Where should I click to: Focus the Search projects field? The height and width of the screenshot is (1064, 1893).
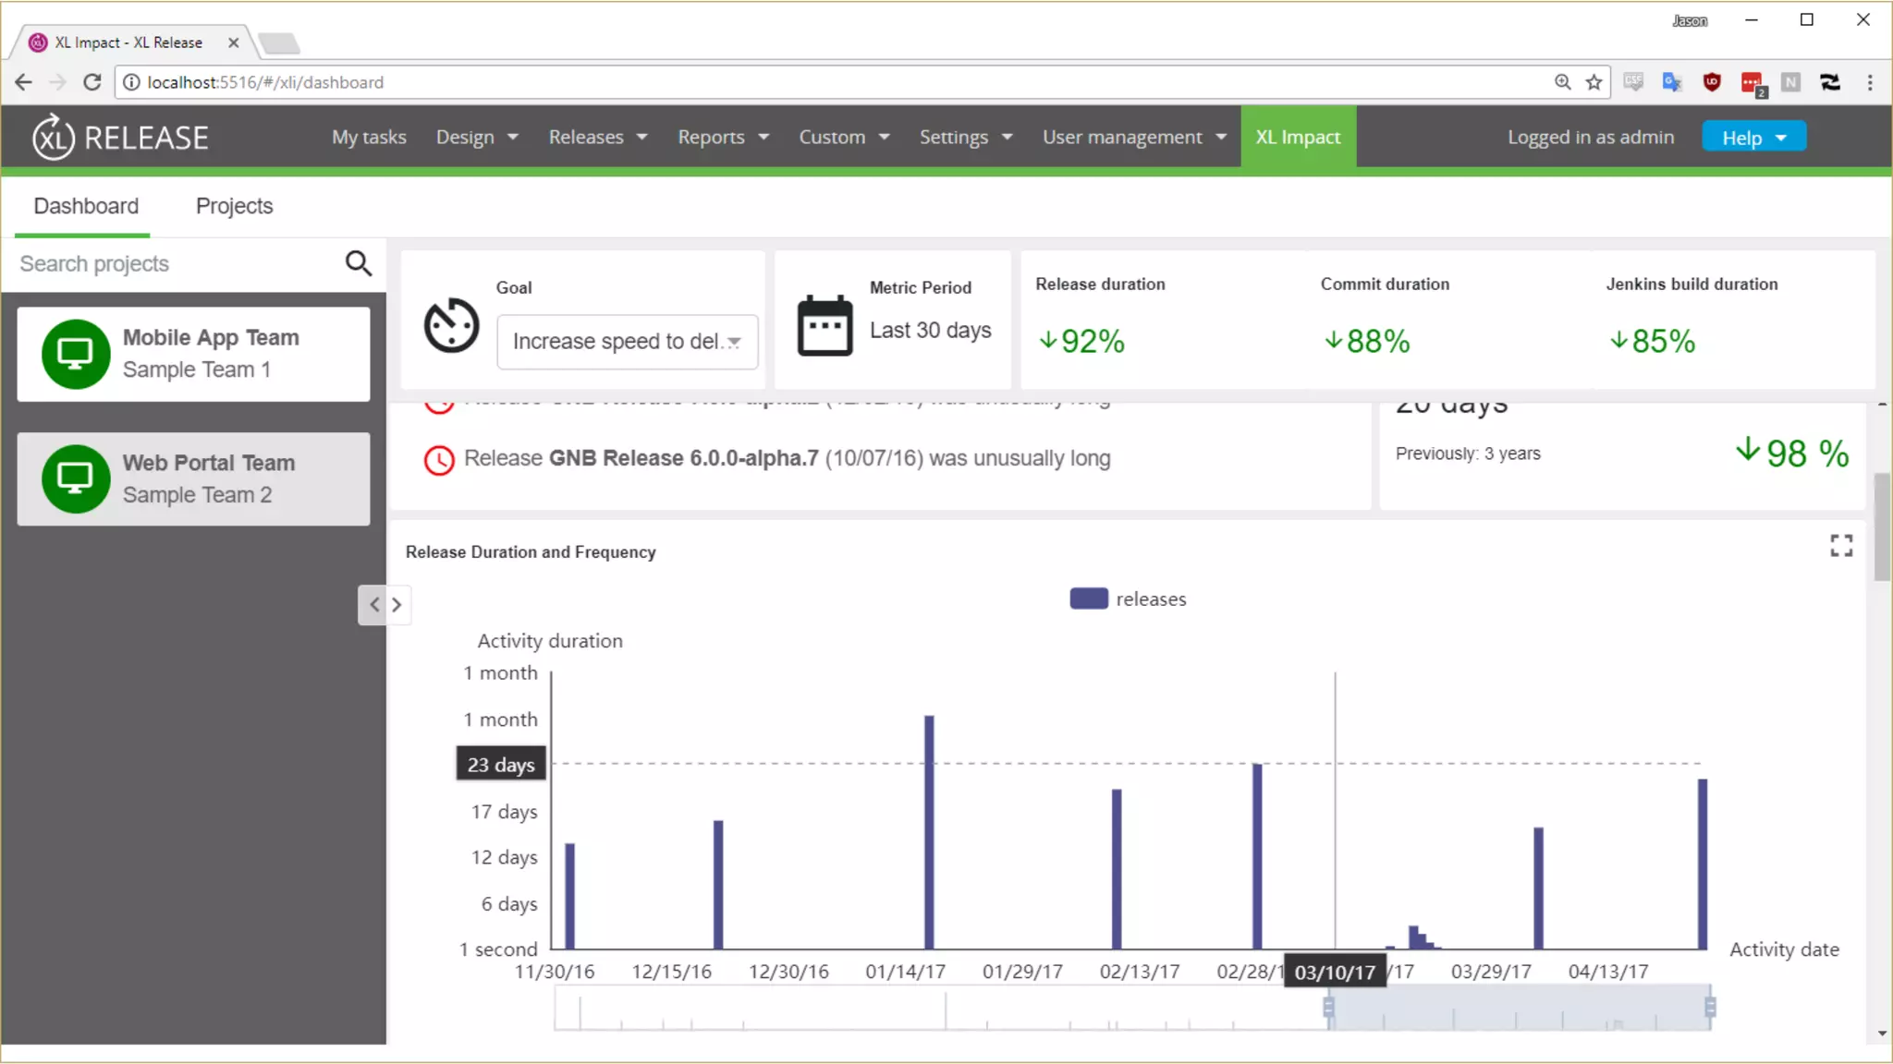176,264
